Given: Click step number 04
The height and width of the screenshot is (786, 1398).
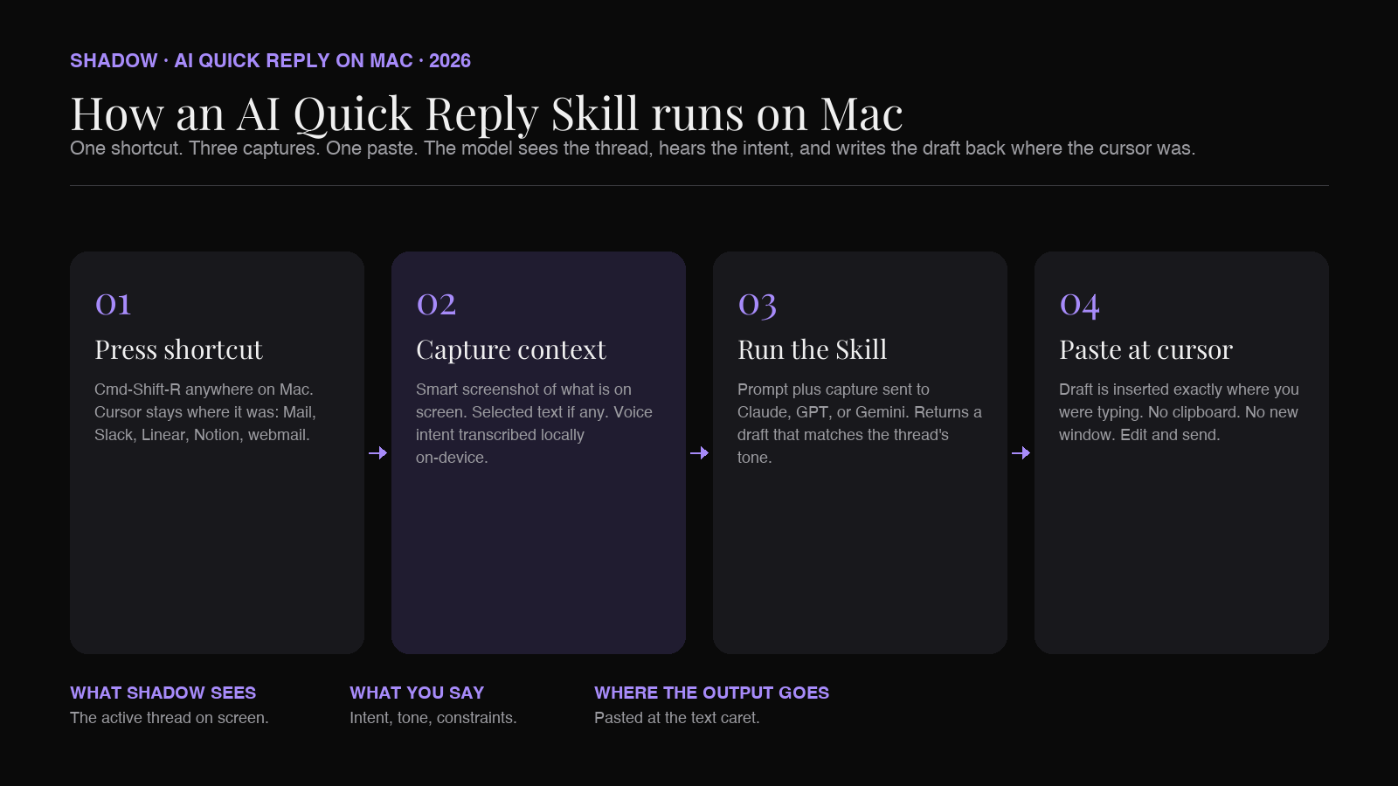Looking at the screenshot, I should point(1080,304).
